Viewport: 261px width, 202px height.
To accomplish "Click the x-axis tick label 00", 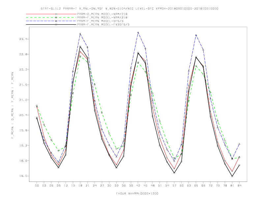I will coord(37,185).
